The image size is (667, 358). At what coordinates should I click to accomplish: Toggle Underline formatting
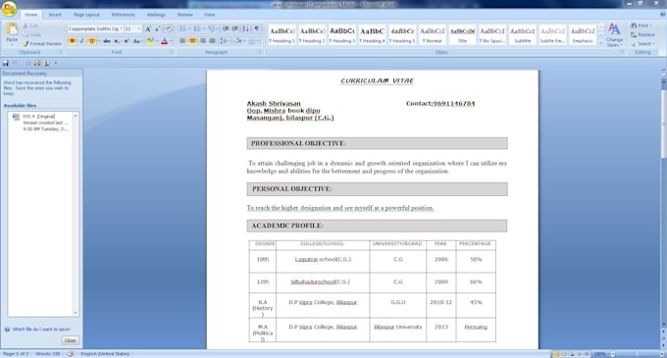[90, 41]
